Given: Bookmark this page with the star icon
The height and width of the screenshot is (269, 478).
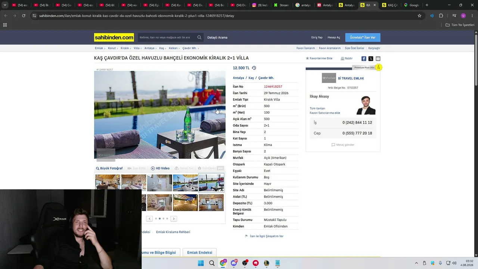Looking at the screenshot, I should pos(419,16).
